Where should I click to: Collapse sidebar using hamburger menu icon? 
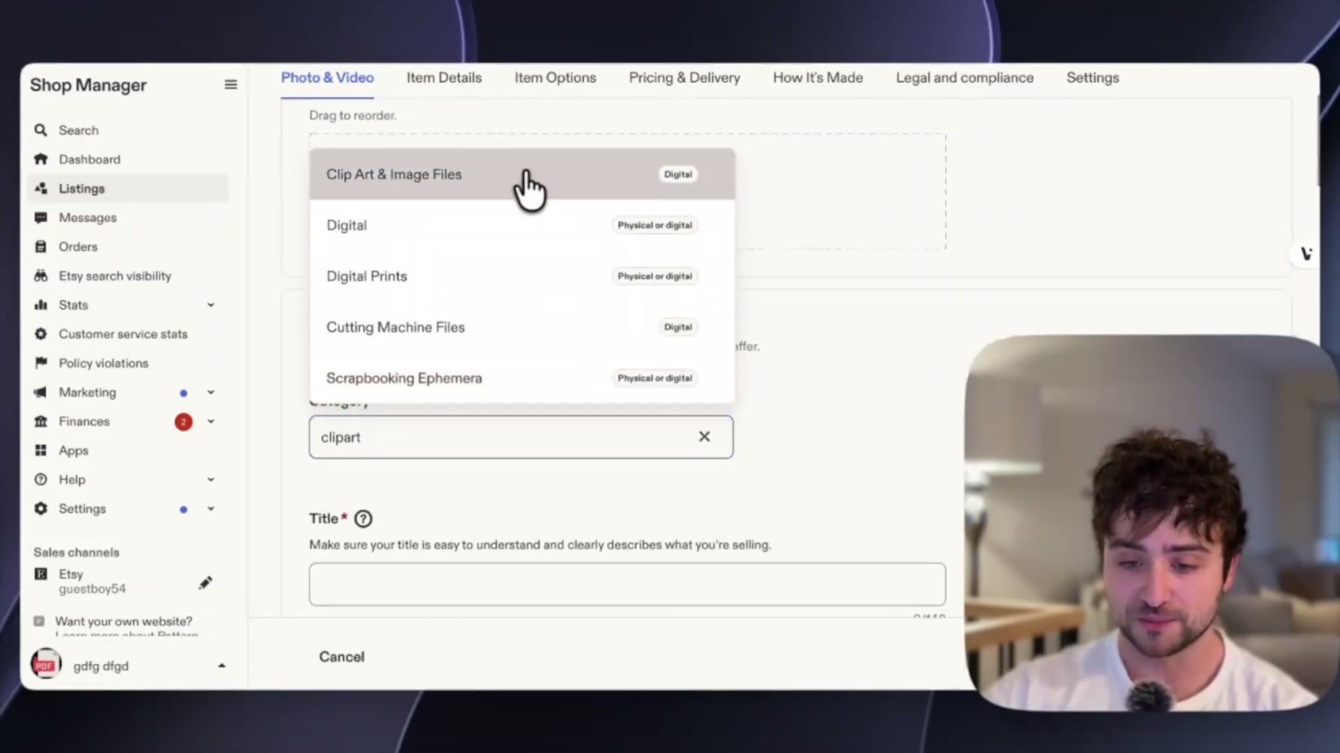coord(231,85)
